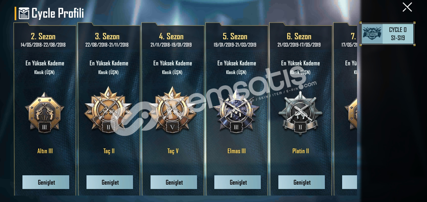Click the Taç II rank label
The height and width of the screenshot is (202, 427).
(x=109, y=151)
